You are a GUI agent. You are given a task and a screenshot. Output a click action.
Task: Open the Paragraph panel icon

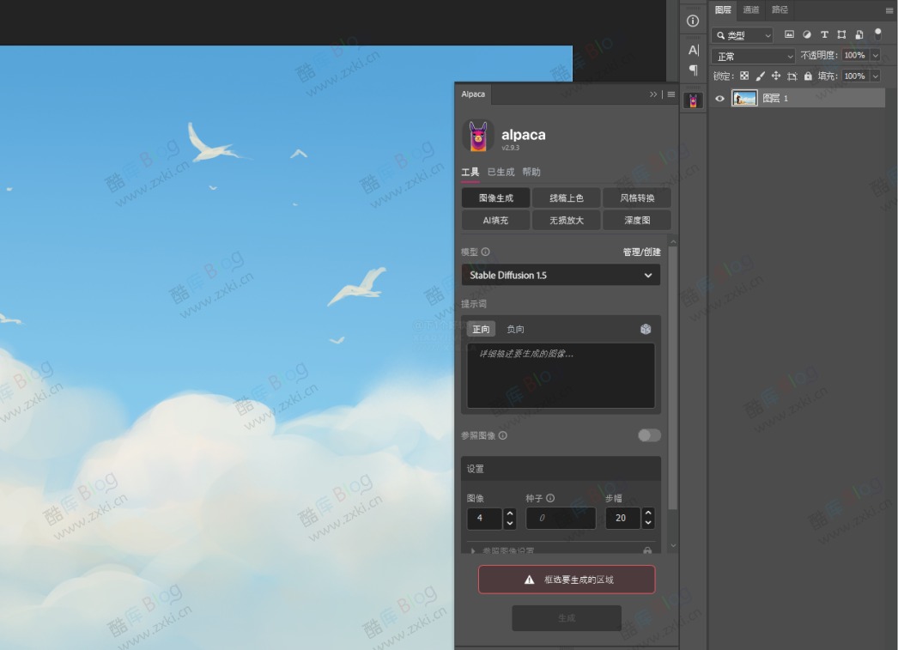tap(693, 70)
